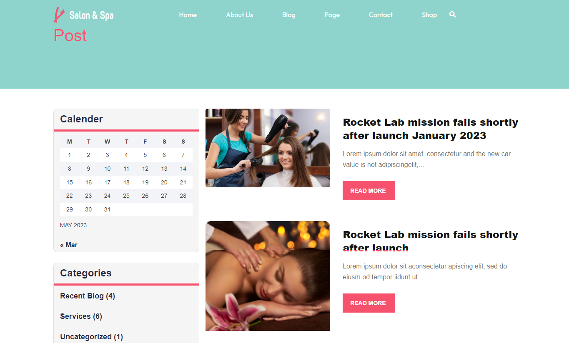Select day 17 in the calendar

tap(108, 182)
